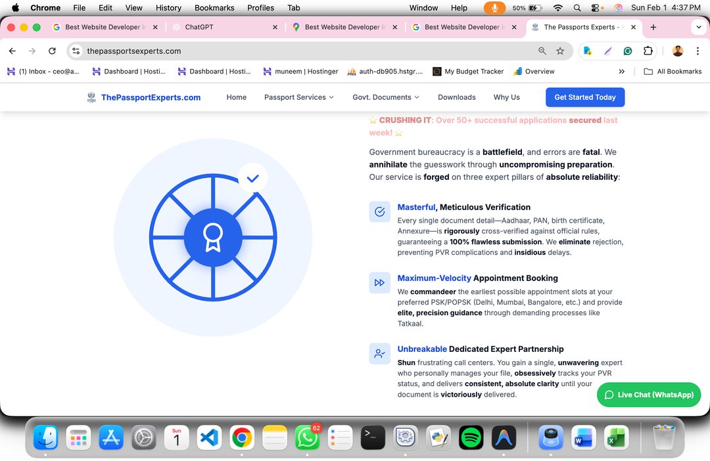Viewport: 710px width, 461px height.
Task: Click the Grammarly extension icon
Action: pos(628,51)
